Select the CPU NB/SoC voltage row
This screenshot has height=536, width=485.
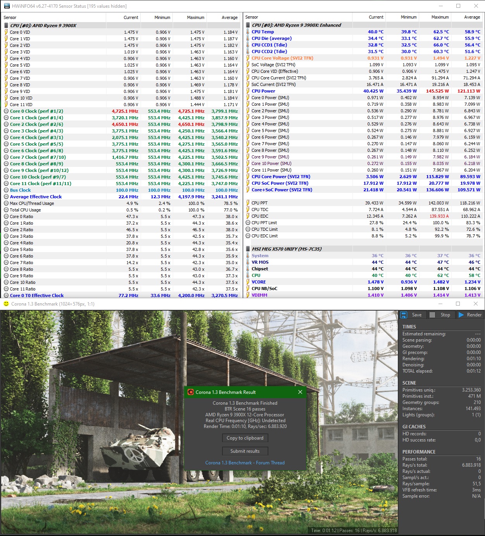pyautogui.click(x=363, y=289)
